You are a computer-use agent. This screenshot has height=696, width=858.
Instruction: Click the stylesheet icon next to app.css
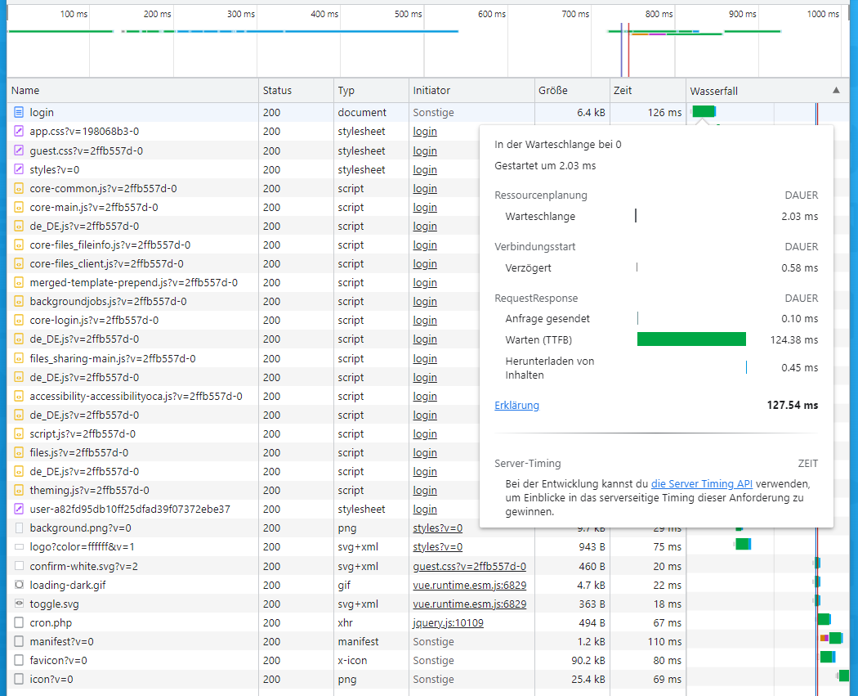point(19,131)
